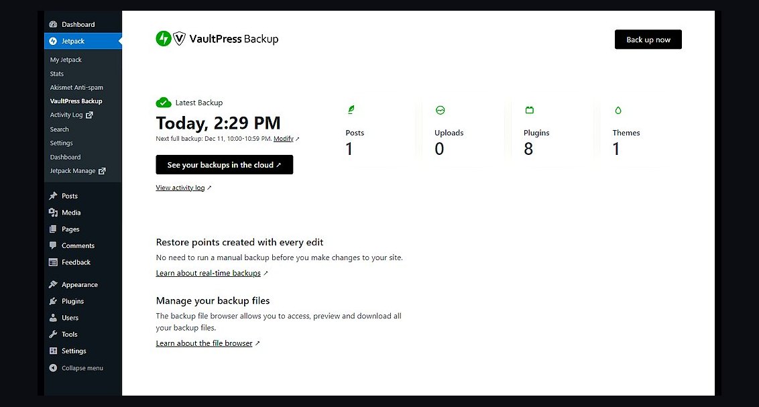Viewport: 759px width, 407px height.
Task: Go to My Jetpack submenu
Action: pyautogui.click(x=66, y=60)
